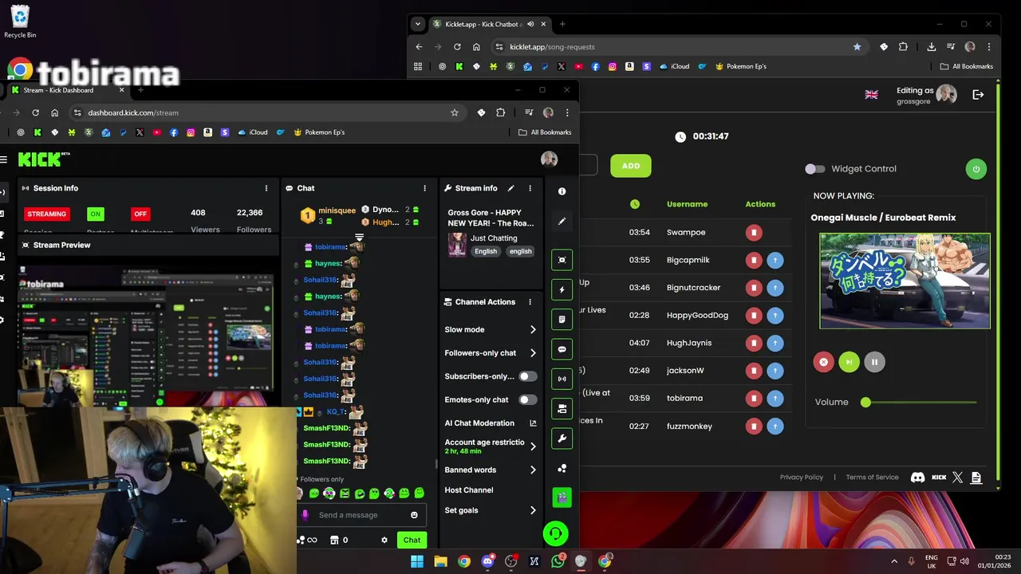Image resolution: width=1021 pixels, height=574 pixels.
Task: Open iCloud bookmark in Kicklet window
Action: click(674, 66)
